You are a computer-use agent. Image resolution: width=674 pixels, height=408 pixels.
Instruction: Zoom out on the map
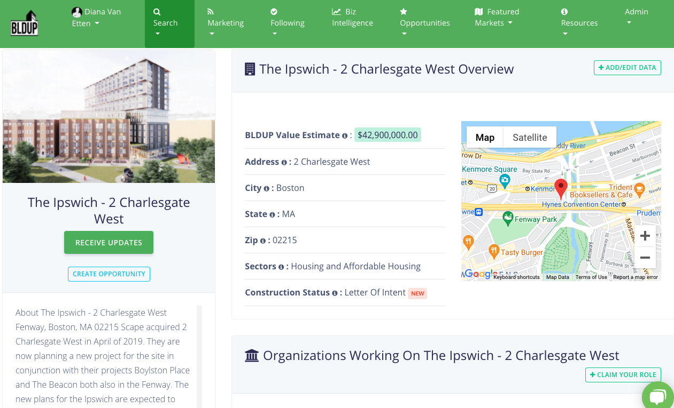point(645,258)
